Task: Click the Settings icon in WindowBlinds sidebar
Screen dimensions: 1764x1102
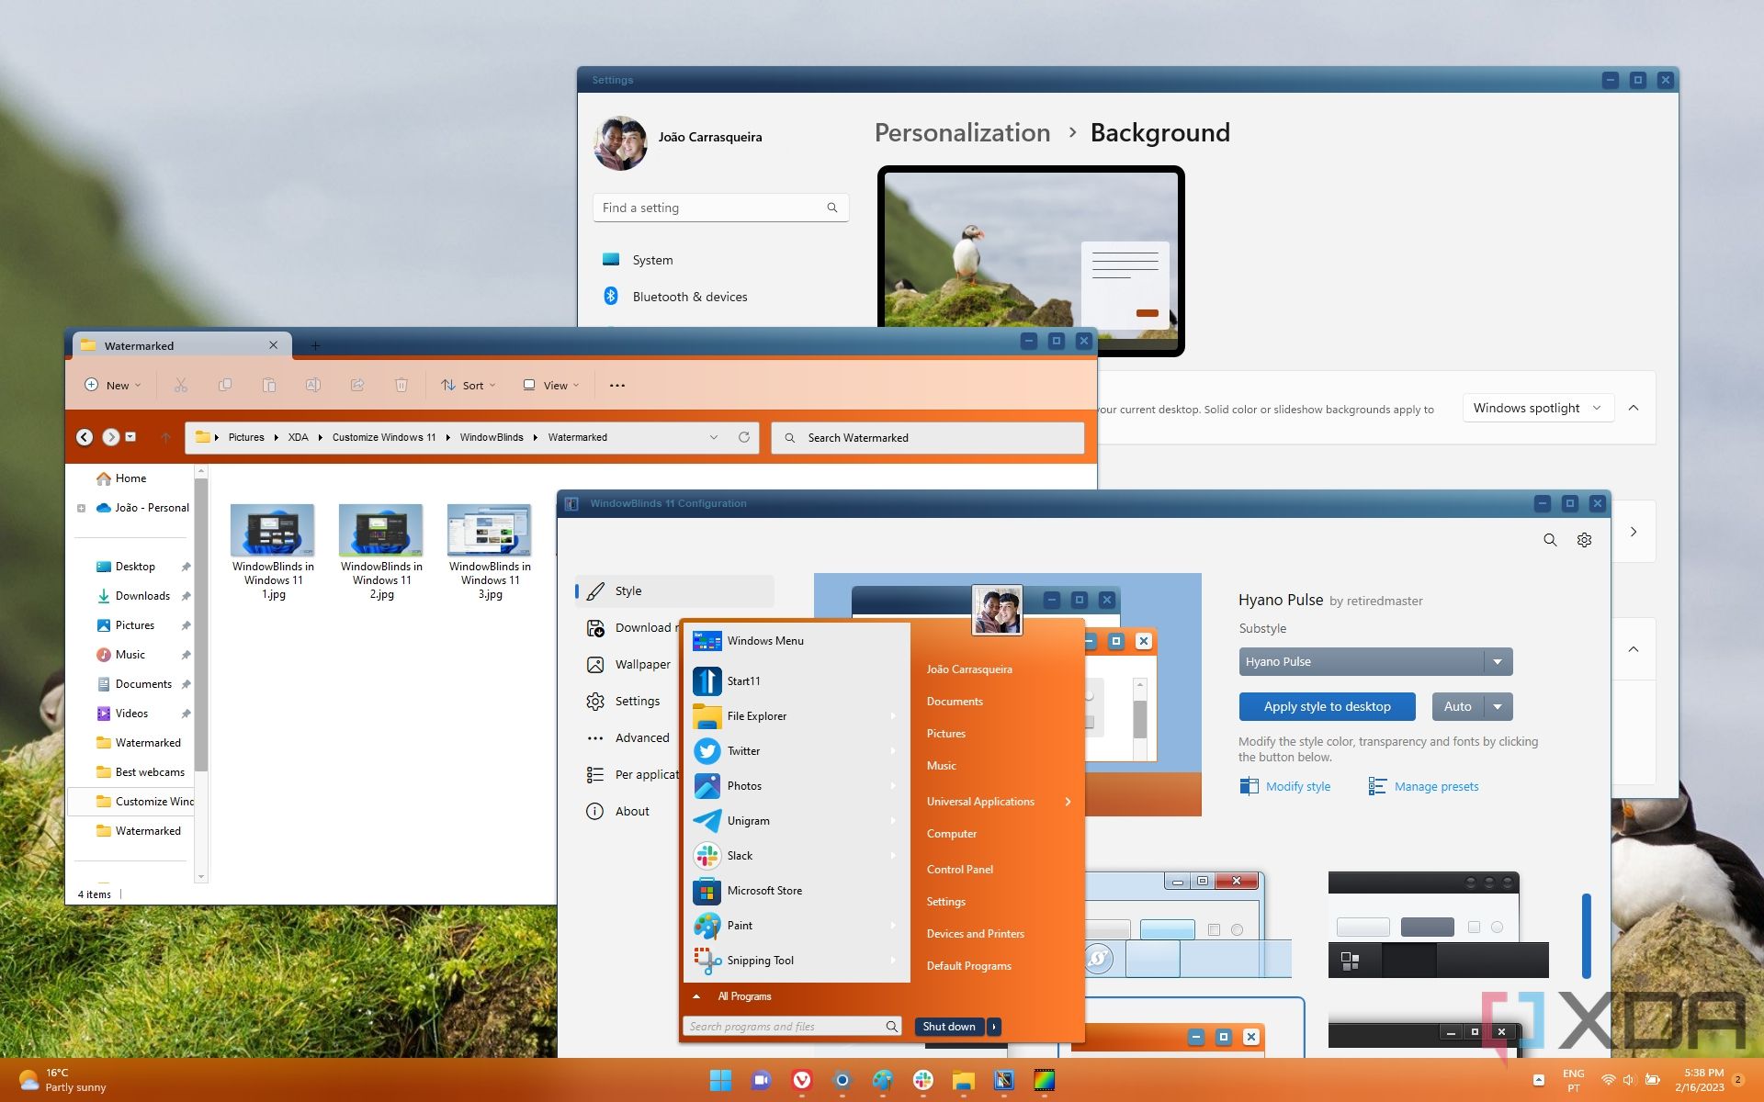Action: (x=594, y=701)
